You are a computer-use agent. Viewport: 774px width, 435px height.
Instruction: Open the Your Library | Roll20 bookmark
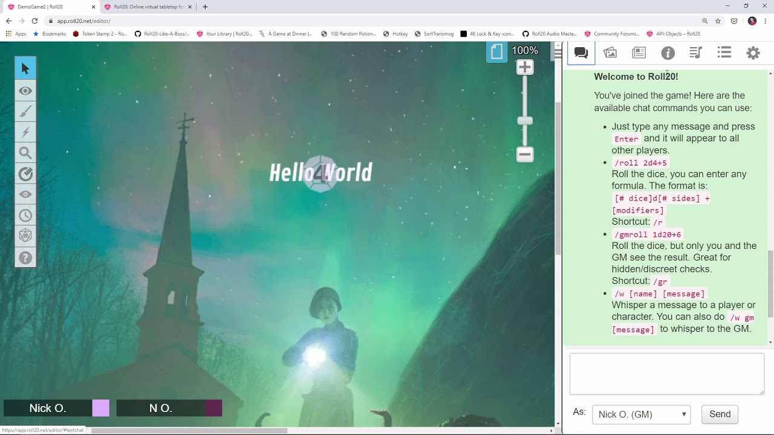click(225, 34)
